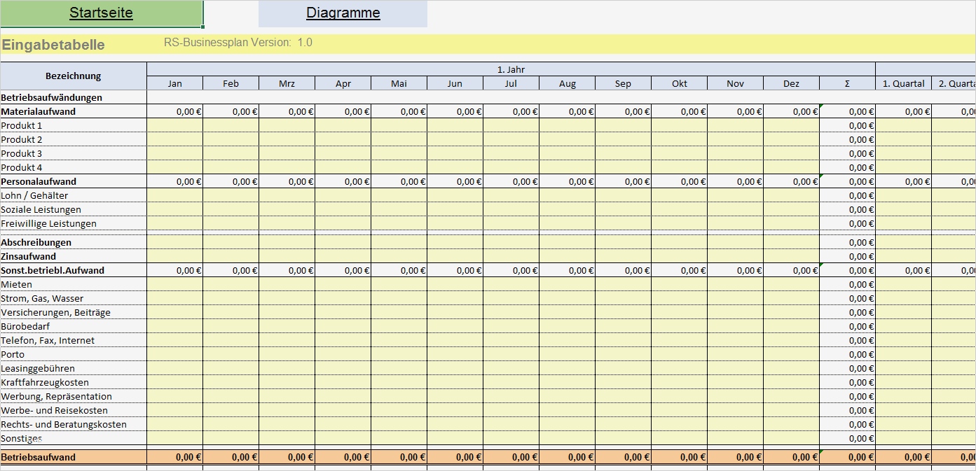Click the Jan column header
This screenshot has width=976, height=471.
click(174, 83)
